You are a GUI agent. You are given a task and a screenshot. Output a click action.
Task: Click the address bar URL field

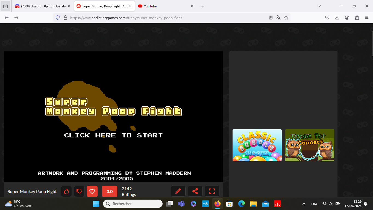164,18
